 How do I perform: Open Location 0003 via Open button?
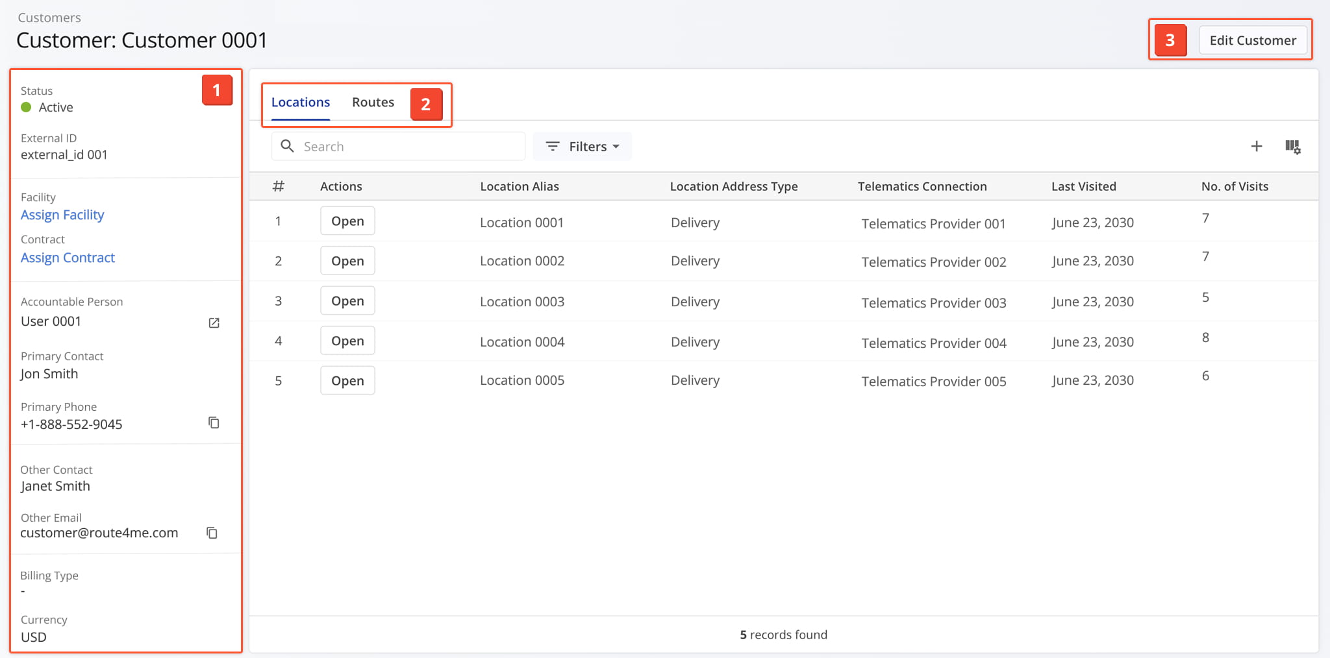(347, 301)
